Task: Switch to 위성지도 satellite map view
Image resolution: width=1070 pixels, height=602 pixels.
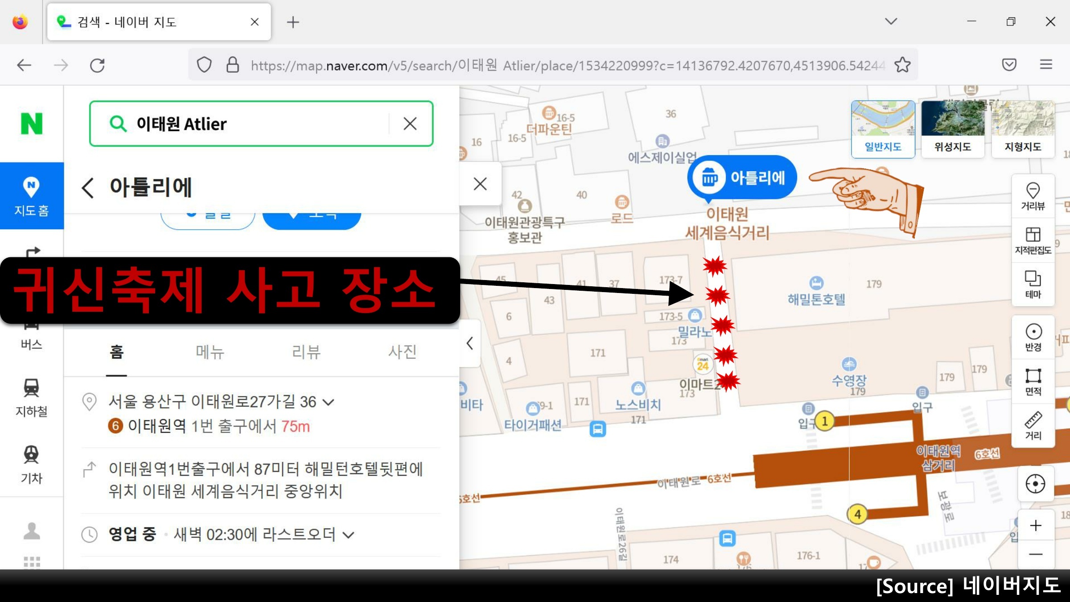Action: [953, 129]
